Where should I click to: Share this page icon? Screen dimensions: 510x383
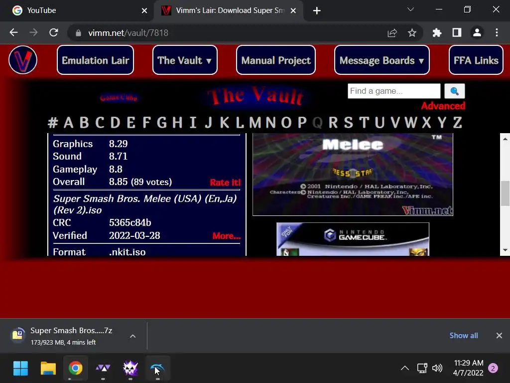point(392,32)
